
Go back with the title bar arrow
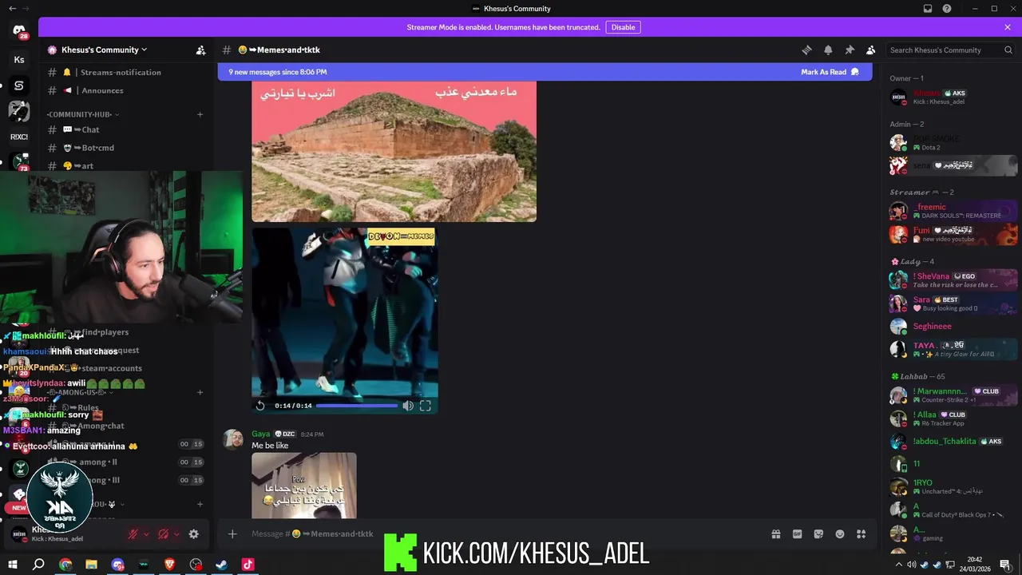pos(12,8)
